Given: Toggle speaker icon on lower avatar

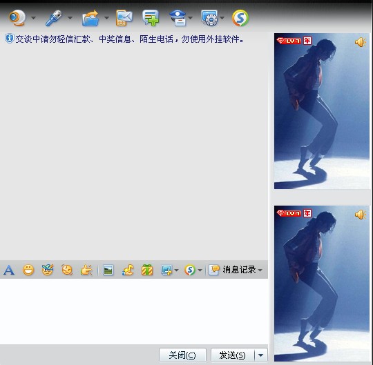Looking at the screenshot, I should tap(361, 215).
